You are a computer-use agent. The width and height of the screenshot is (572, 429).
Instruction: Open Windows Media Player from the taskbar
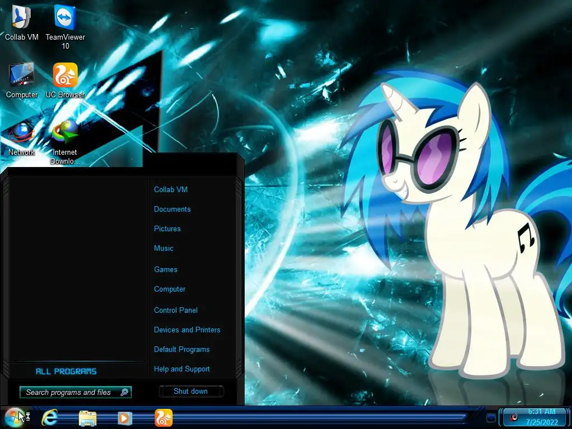(125, 418)
